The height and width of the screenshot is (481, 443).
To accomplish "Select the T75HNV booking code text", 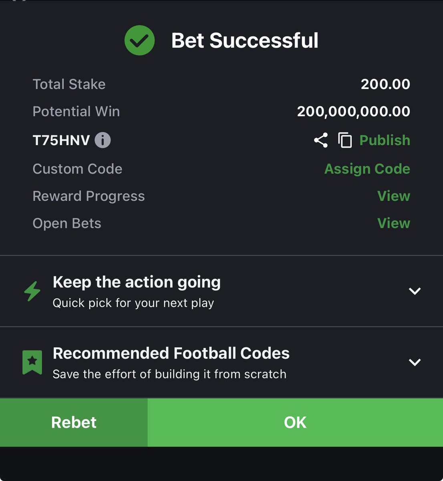I will [61, 140].
